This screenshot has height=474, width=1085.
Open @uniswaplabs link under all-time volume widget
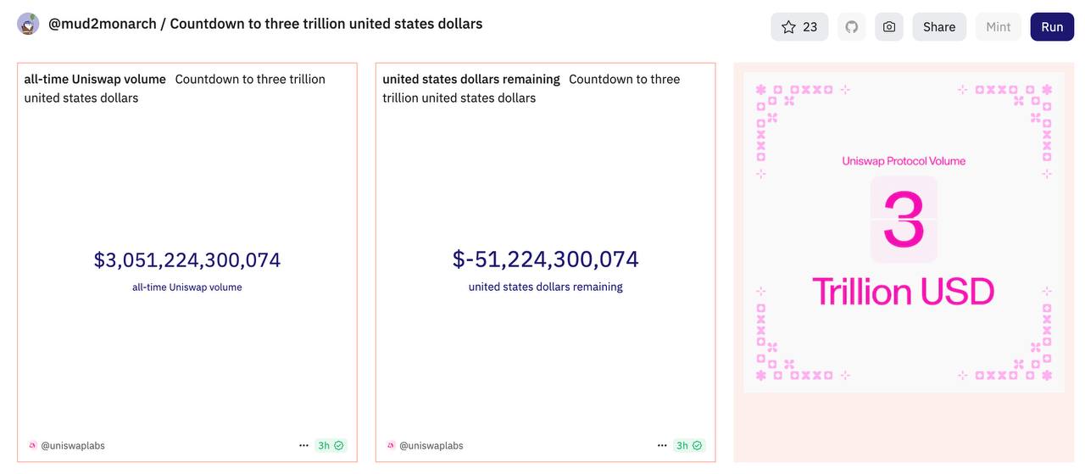[x=73, y=445]
